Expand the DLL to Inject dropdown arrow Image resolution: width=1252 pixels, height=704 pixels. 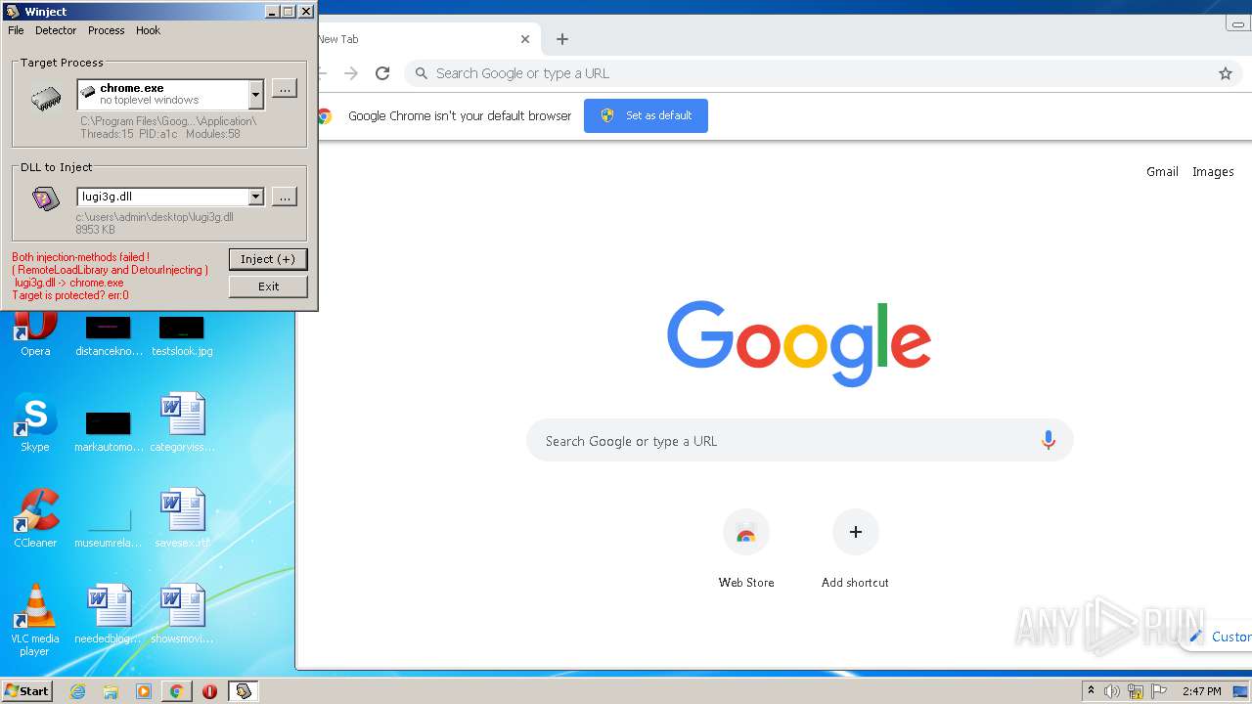(255, 197)
